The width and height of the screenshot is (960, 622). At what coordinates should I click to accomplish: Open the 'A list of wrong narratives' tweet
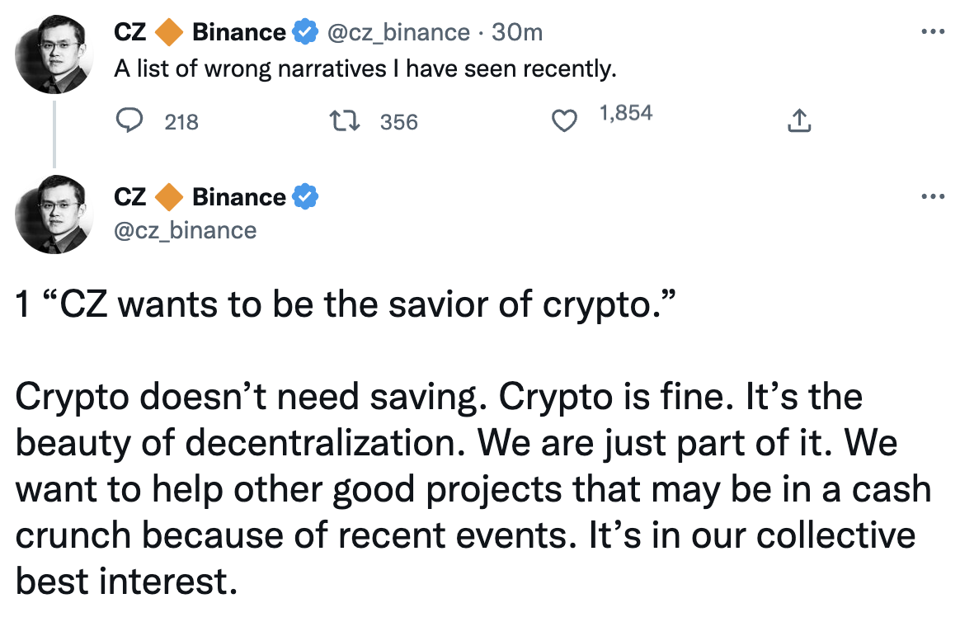[365, 69]
